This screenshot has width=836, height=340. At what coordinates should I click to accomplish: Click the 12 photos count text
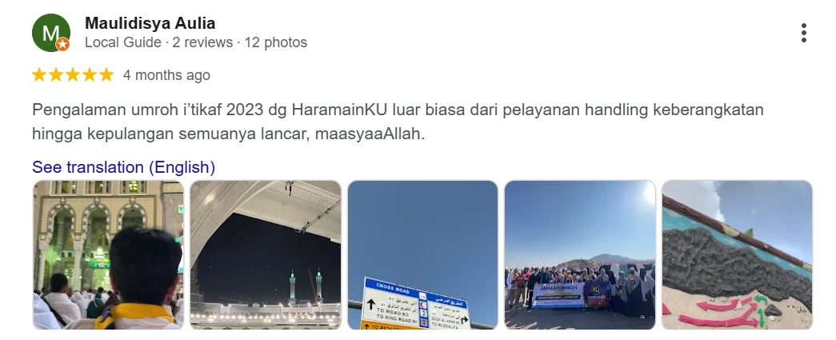coord(276,42)
